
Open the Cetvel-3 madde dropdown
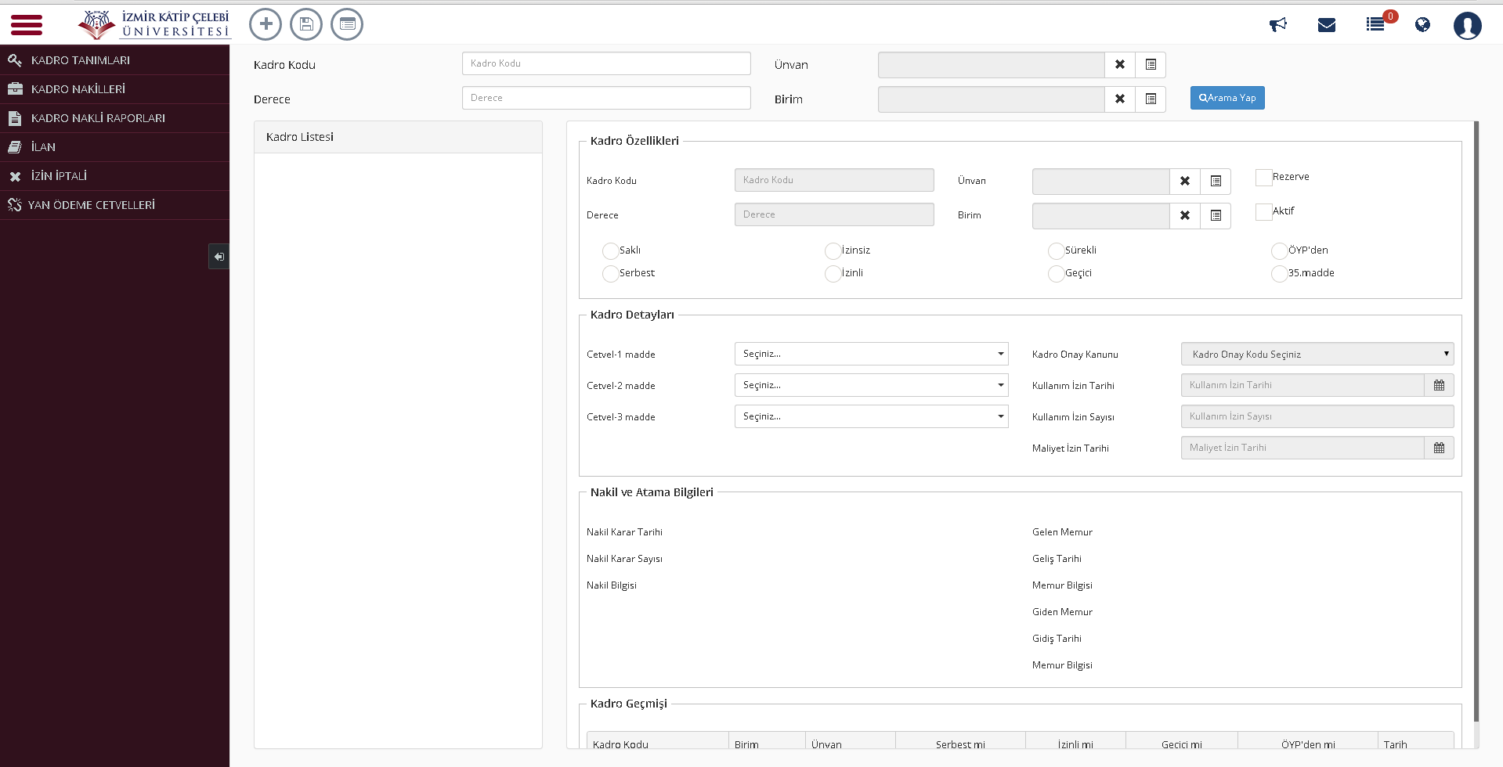(871, 416)
